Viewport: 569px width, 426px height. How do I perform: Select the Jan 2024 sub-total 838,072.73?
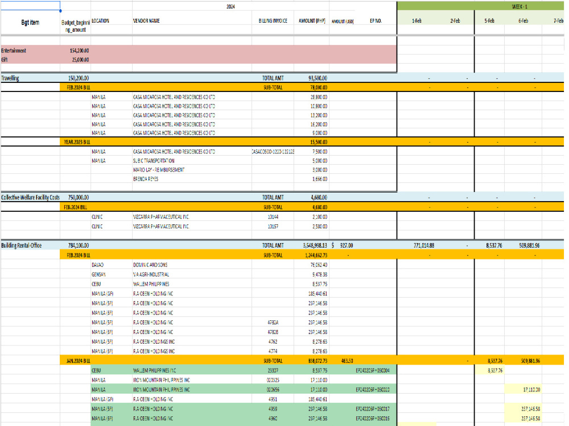pos(318,361)
